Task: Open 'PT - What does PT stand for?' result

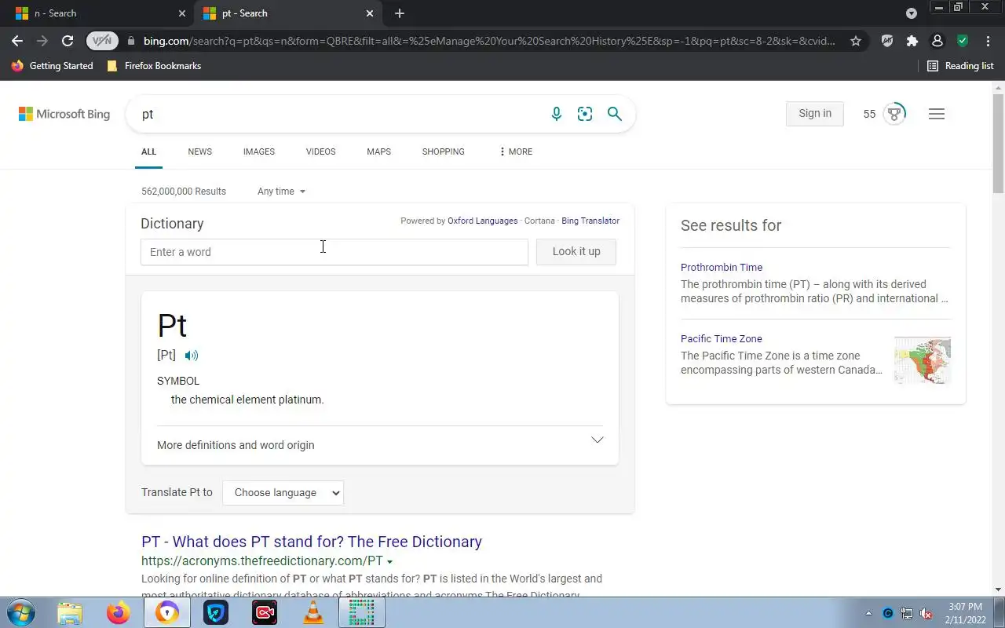Action: click(312, 542)
